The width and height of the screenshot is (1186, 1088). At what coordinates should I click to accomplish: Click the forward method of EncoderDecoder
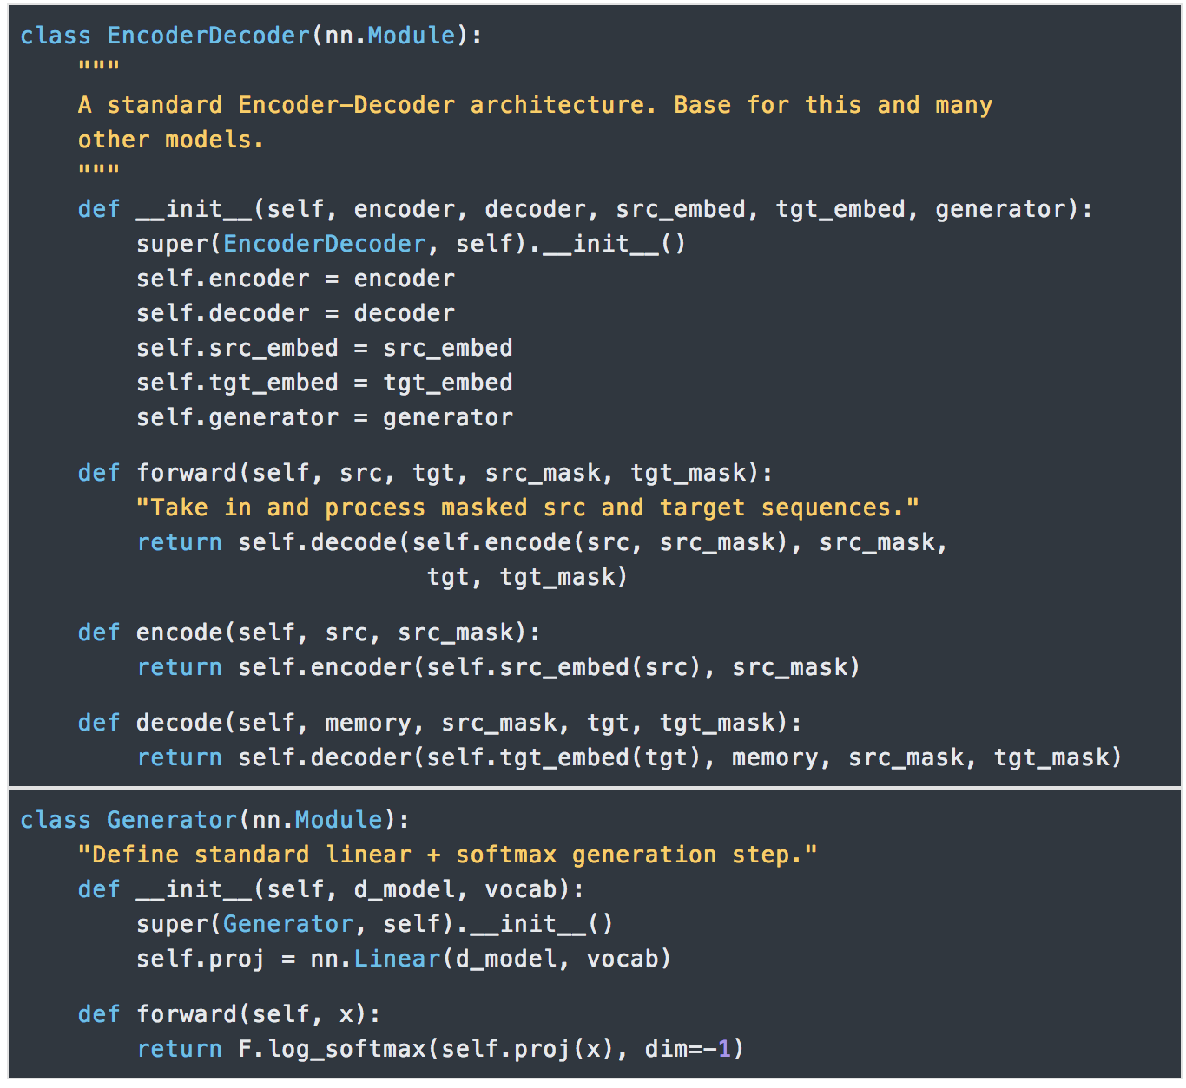click(x=187, y=473)
